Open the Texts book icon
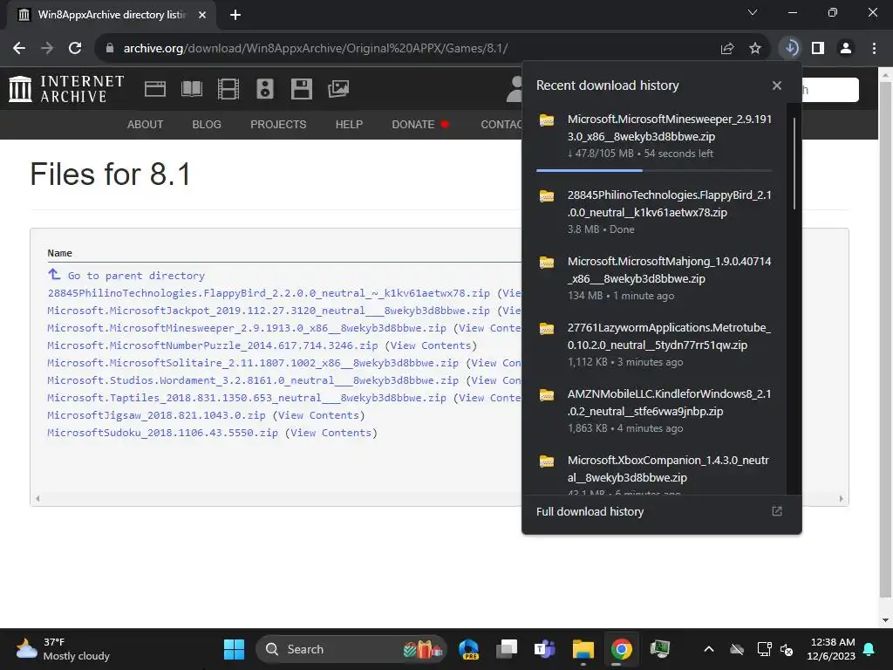The height and width of the screenshot is (670, 893). tap(192, 89)
